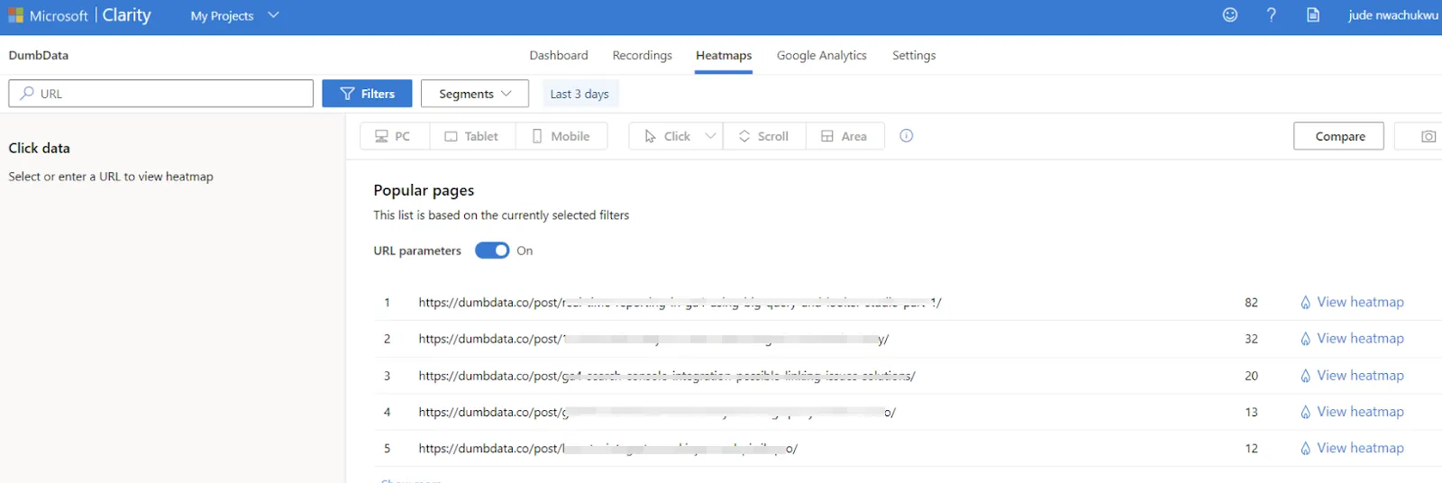Click the document icon in header
Image resolution: width=1442 pixels, height=483 pixels.
1313,15
